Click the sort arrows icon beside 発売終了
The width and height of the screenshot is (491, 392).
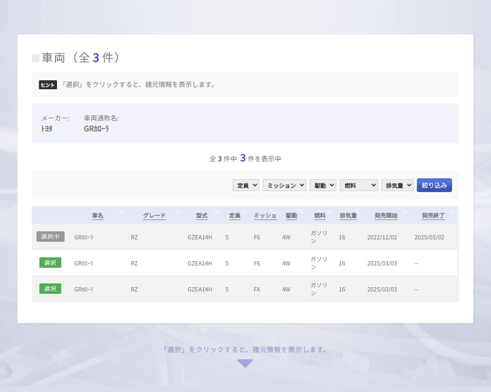(x=453, y=212)
